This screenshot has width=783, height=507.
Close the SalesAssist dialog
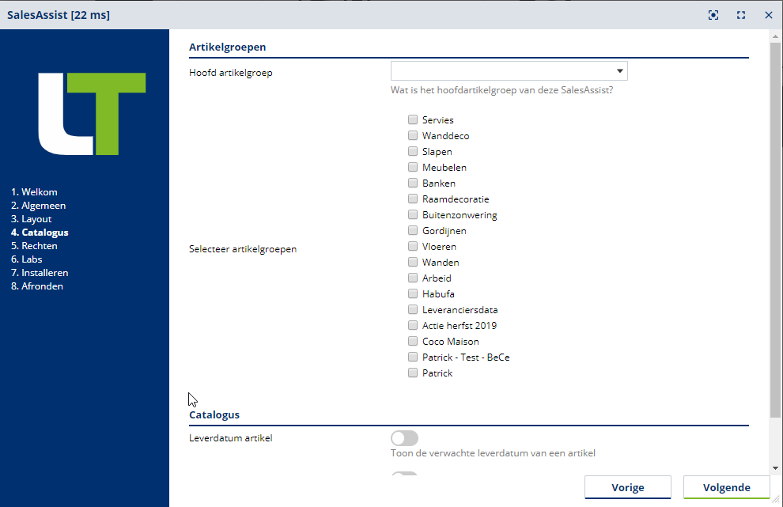pyautogui.click(x=768, y=15)
